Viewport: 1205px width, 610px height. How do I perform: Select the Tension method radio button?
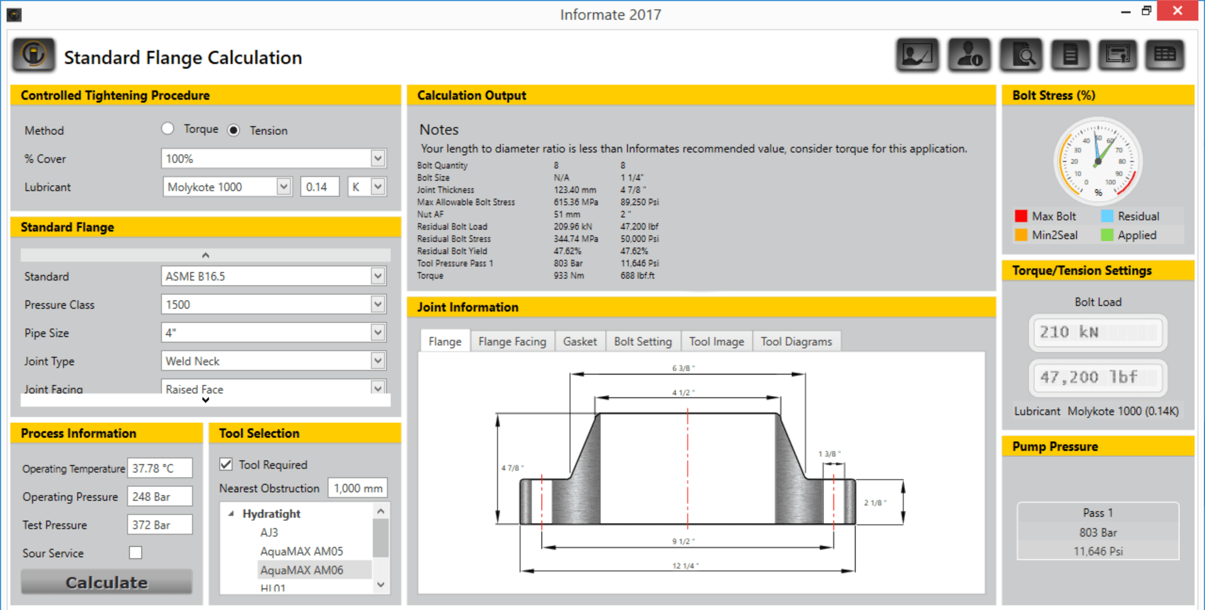[233, 130]
